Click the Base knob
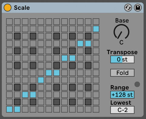This screenshot has height=119, width=146. pos(121,32)
